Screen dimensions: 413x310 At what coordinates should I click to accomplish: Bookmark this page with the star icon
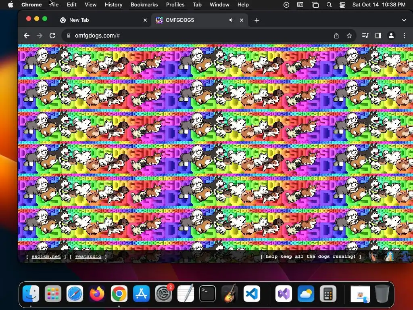[349, 36]
